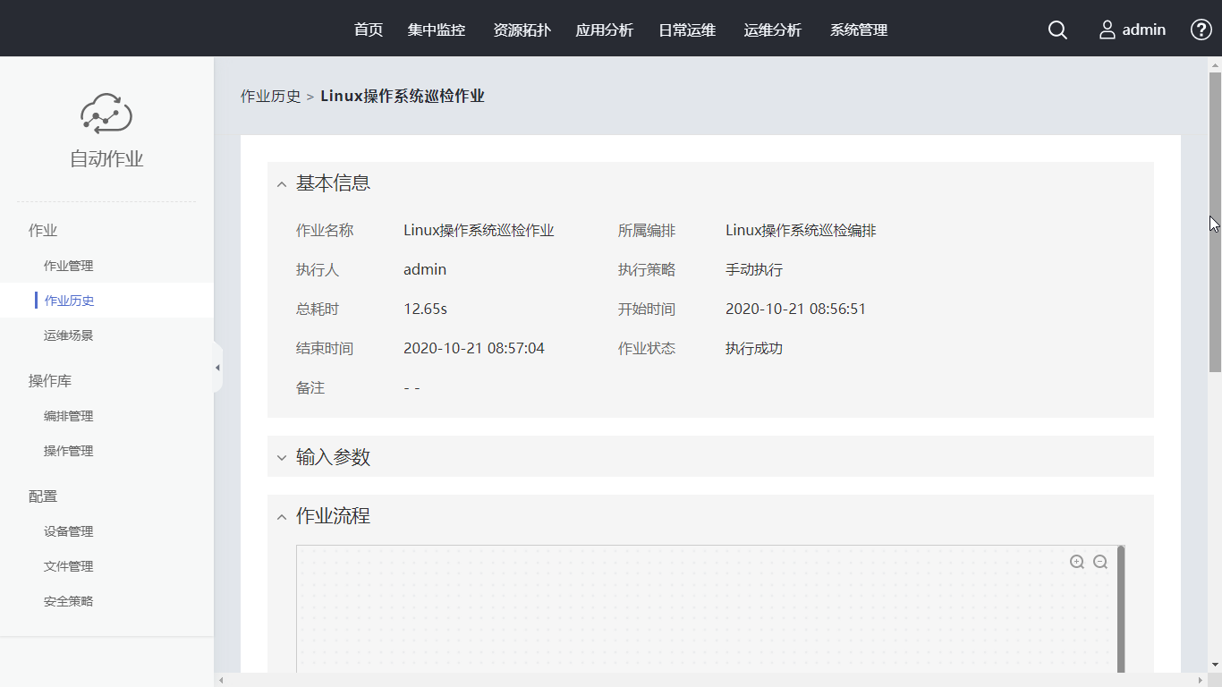This screenshot has width=1222, height=687.
Task: Open the help question mark icon
Action: pyautogui.click(x=1201, y=30)
